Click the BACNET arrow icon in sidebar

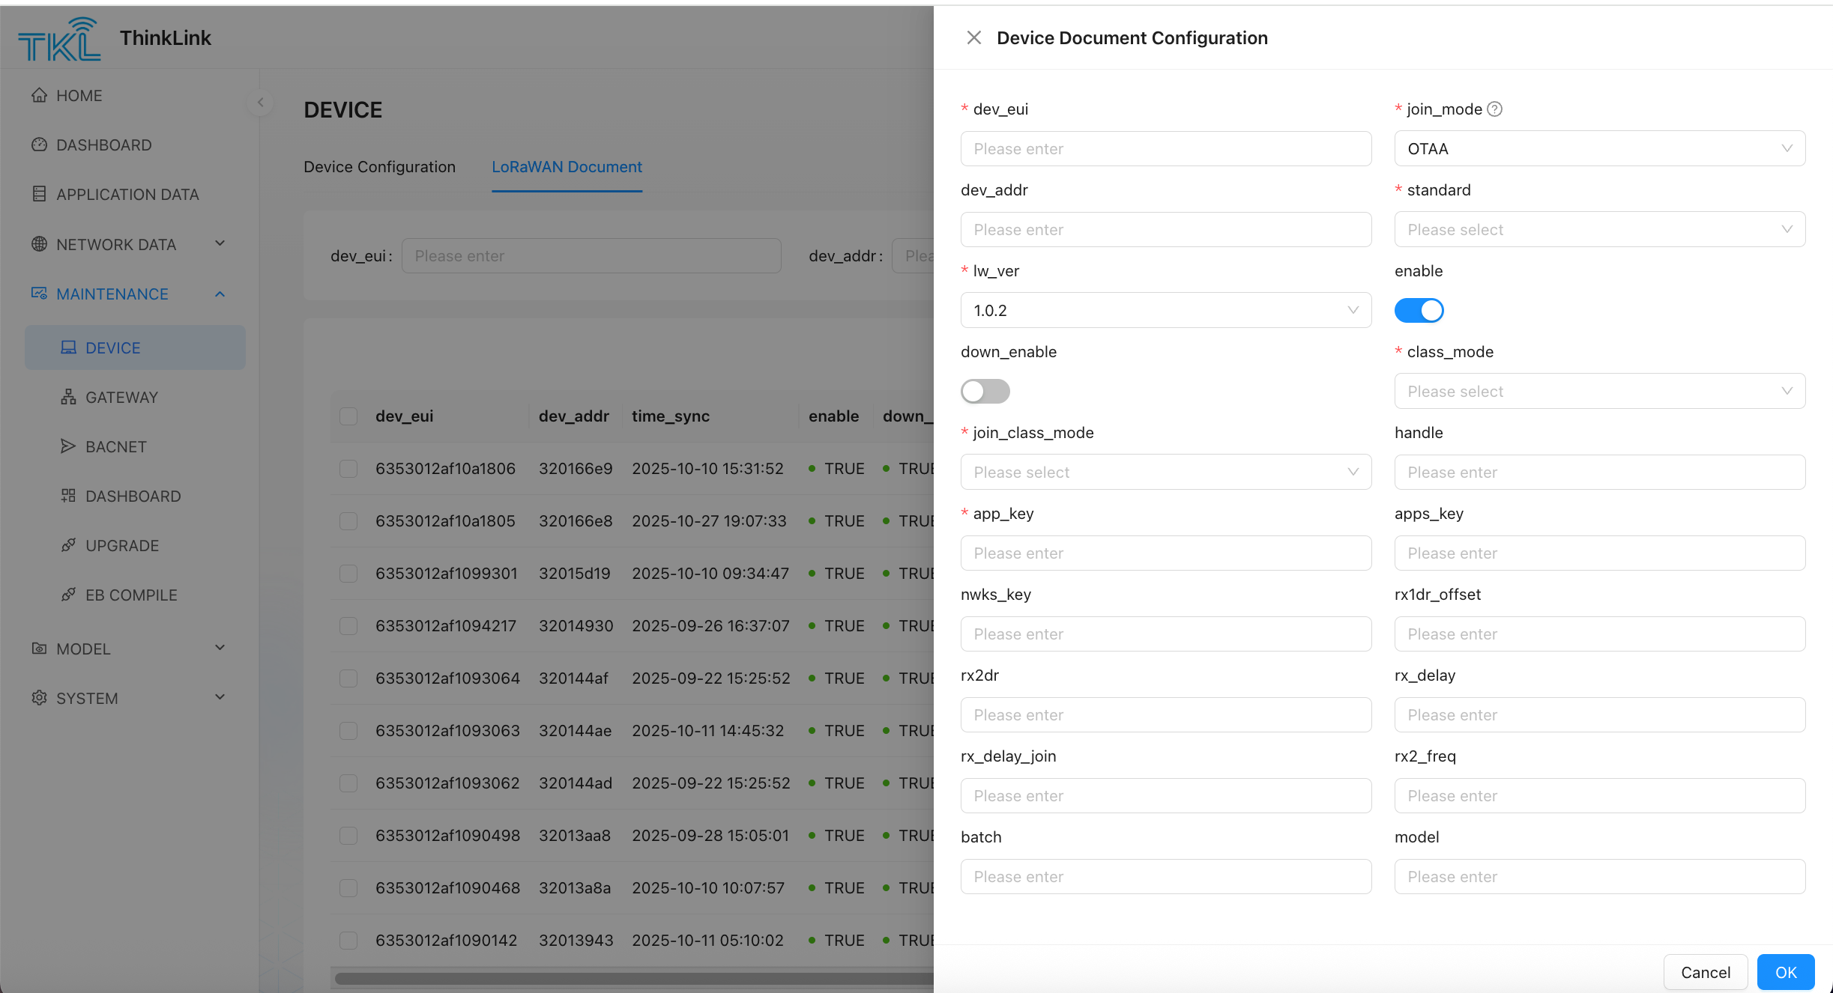(68, 446)
